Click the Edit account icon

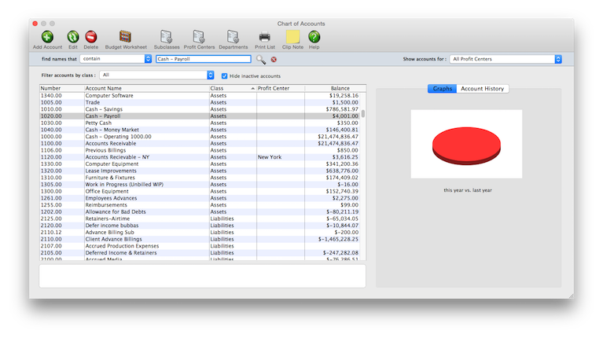pyautogui.click(x=72, y=36)
